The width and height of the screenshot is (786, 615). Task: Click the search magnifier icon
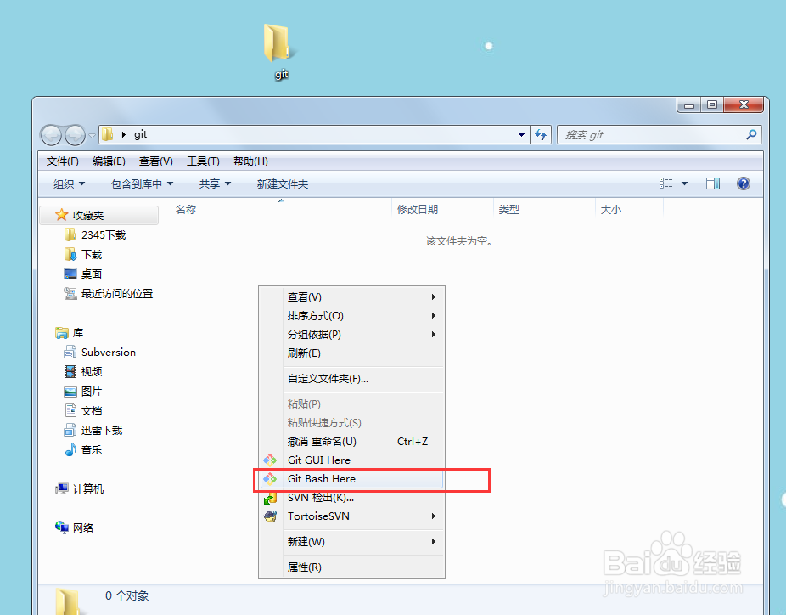point(750,134)
